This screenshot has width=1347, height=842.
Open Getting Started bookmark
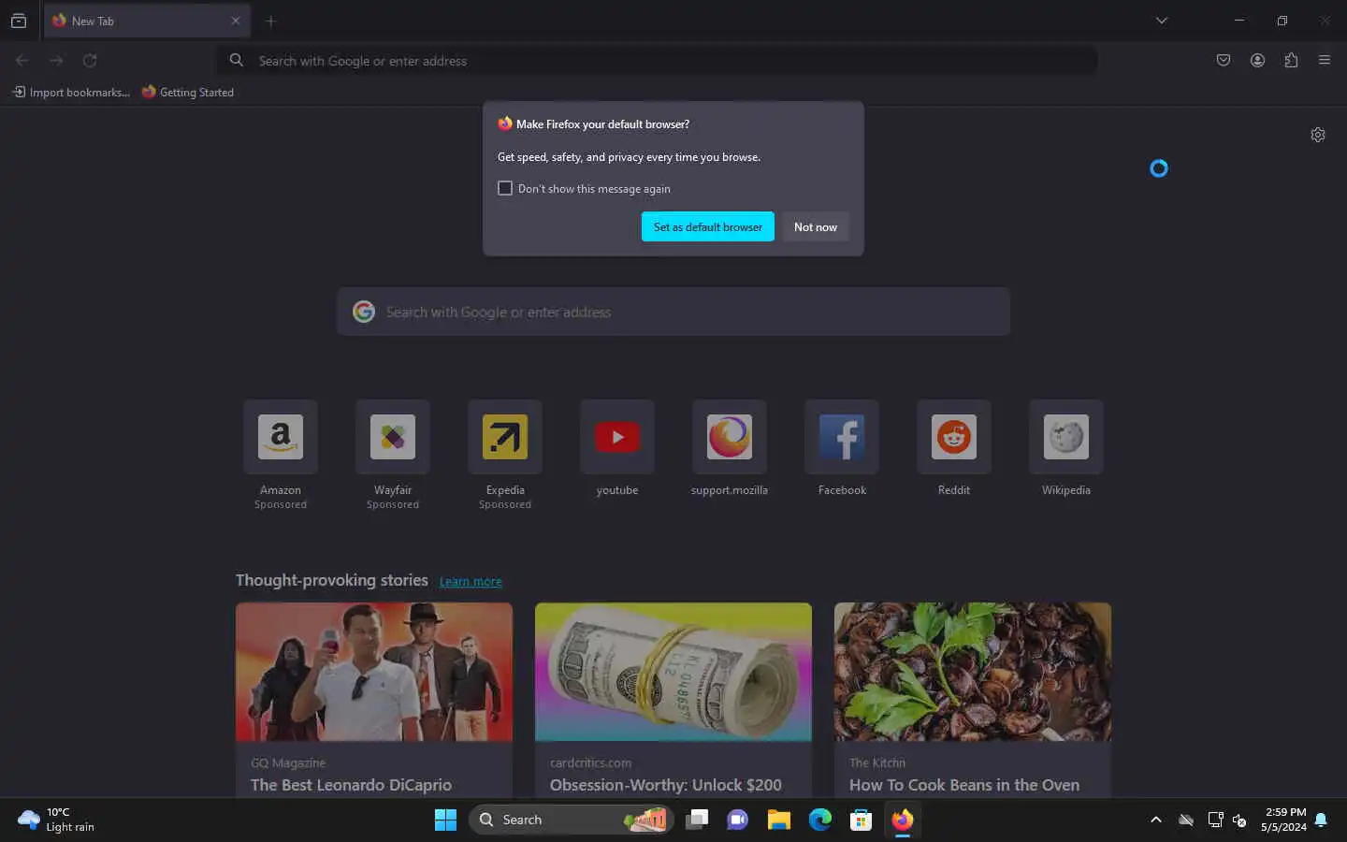188,92
